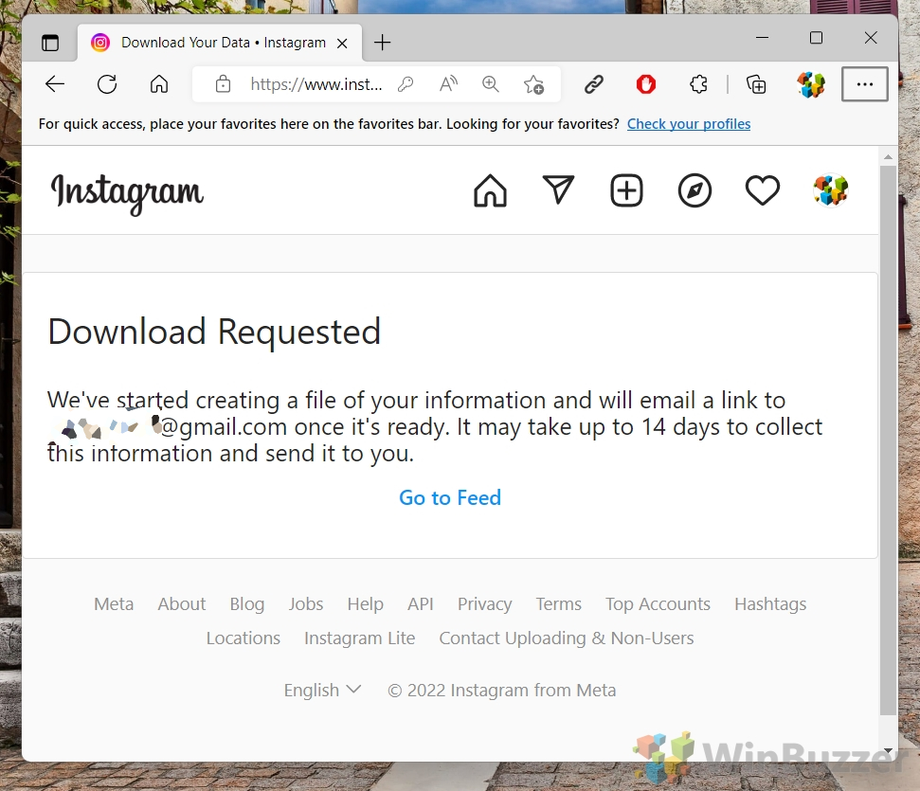Click the Download Requested heading
This screenshot has height=791, width=920.
coord(214,332)
